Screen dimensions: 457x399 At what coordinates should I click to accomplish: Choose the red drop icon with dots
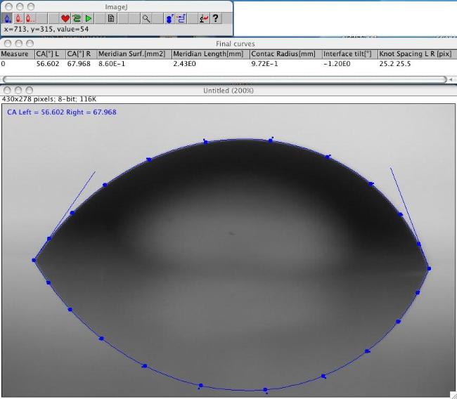click(x=31, y=19)
